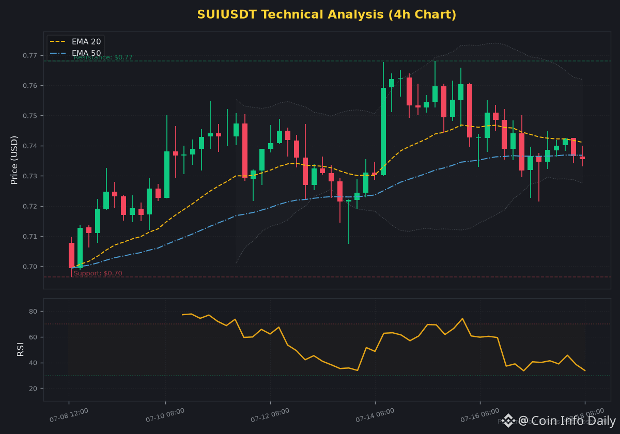
Task: Click the 07-14 08:00 date label
Action: (376, 415)
